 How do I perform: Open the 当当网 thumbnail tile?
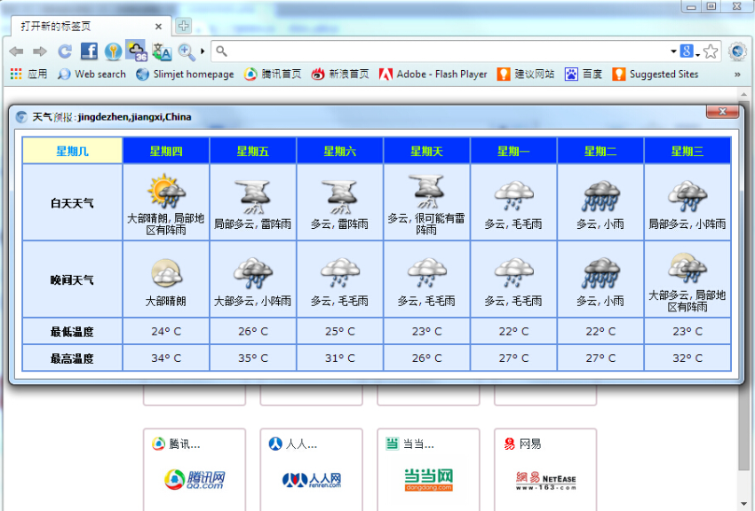[428, 470]
